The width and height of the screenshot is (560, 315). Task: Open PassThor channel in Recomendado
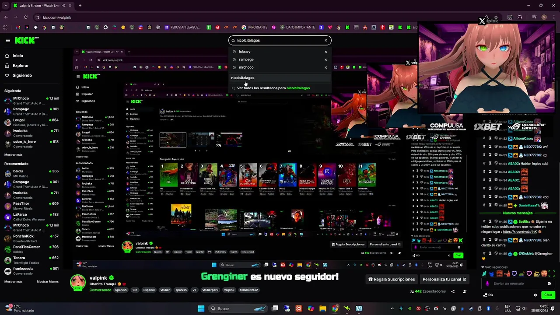coord(31,206)
